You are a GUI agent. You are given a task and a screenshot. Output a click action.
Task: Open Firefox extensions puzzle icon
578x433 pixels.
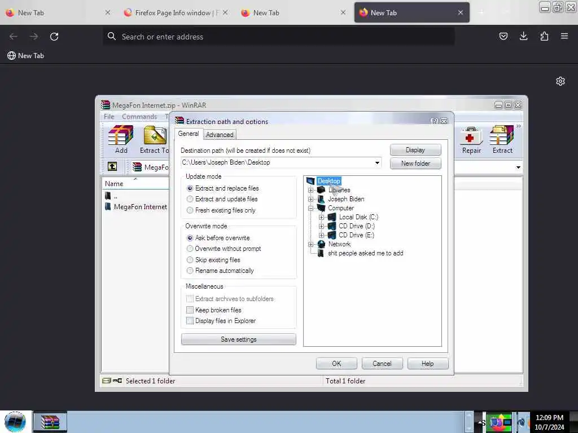(544, 36)
